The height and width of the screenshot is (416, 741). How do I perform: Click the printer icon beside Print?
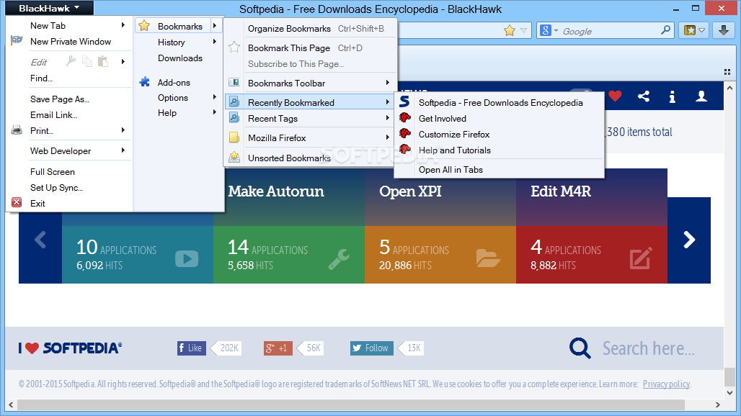point(17,130)
